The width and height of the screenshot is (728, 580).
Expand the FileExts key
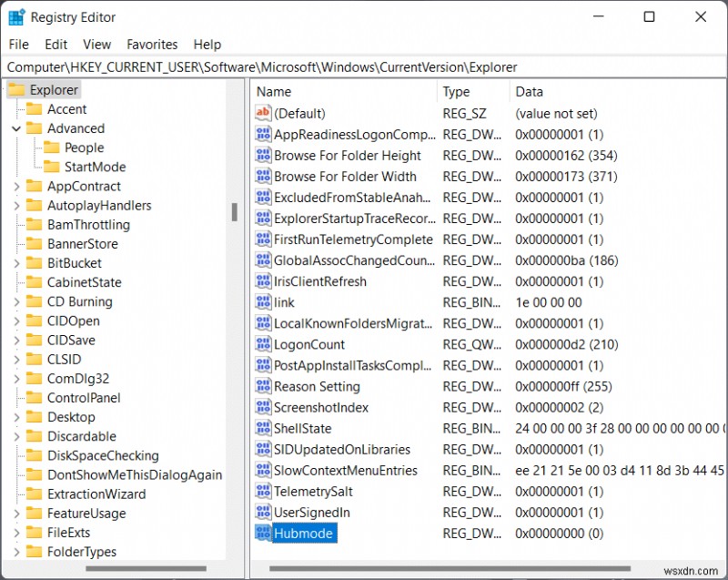pyautogui.click(x=16, y=533)
